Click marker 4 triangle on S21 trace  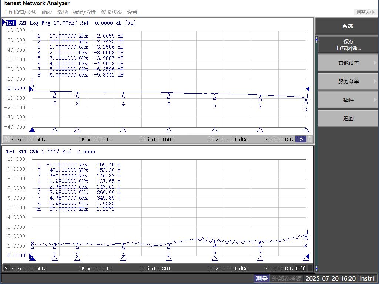click(123, 96)
